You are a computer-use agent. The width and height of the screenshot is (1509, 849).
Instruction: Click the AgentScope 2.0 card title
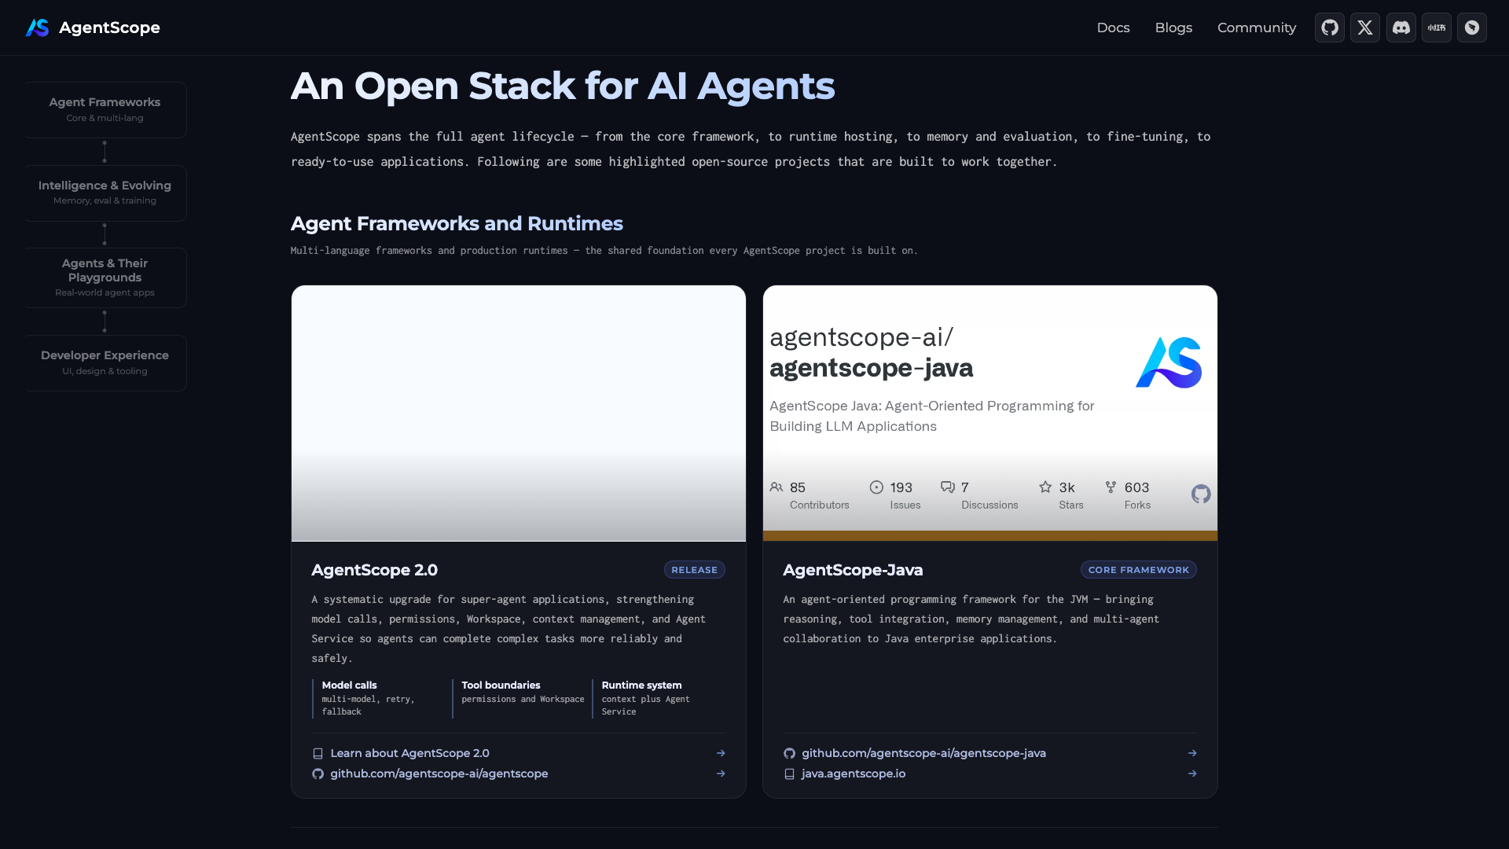coord(374,570)
